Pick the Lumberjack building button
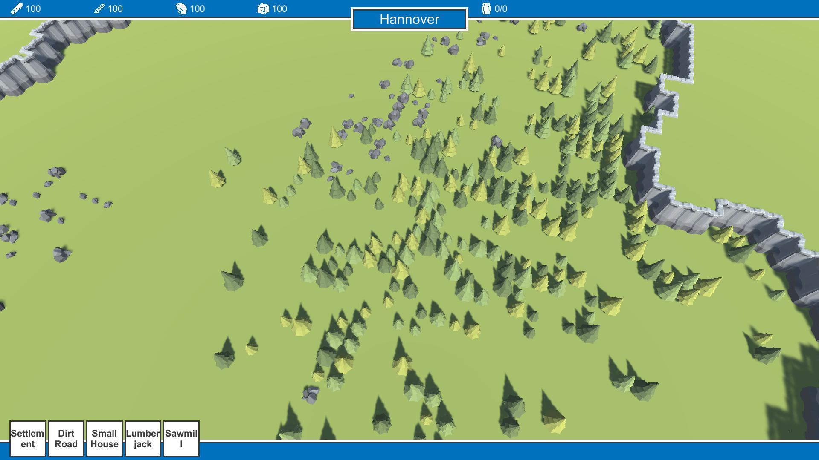Screen dimensions: 819x460 pyautogui.click(x=143, y=438)
